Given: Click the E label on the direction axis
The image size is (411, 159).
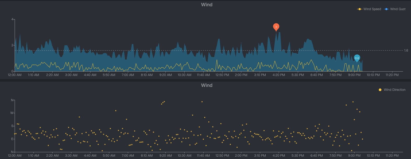Looking at the screenshot, I should [12, 139].
